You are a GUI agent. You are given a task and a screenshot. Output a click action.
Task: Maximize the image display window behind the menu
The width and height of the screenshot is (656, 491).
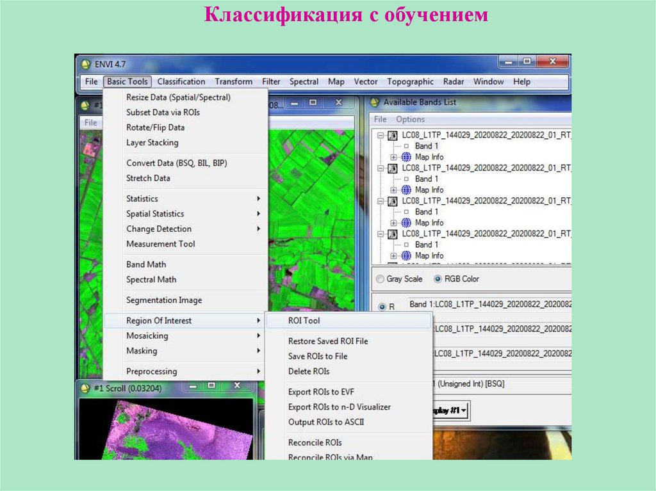[313, 102]
